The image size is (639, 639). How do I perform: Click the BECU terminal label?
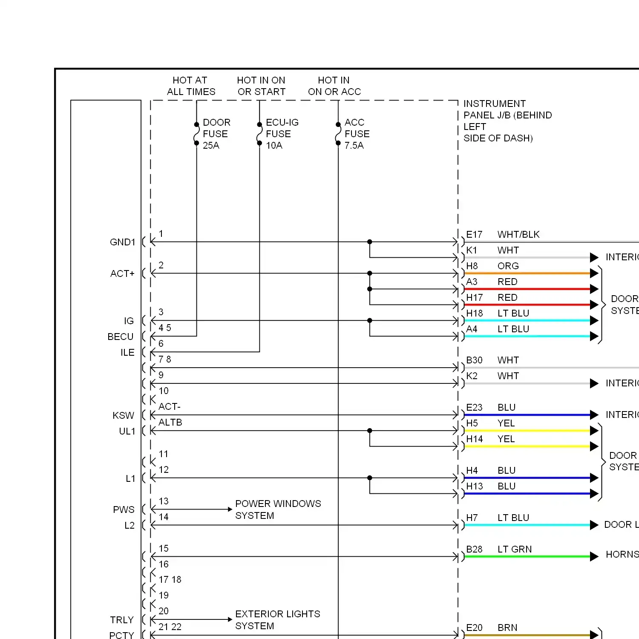coord(121,337)
